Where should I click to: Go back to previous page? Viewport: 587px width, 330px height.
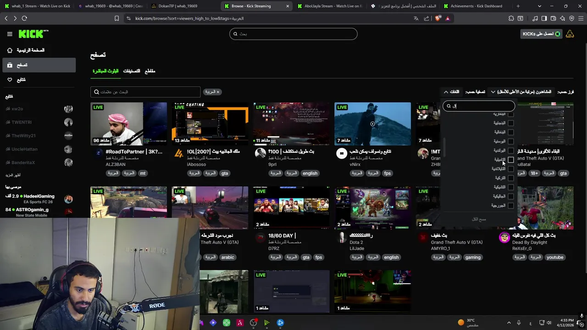click(x=6, y=18)
